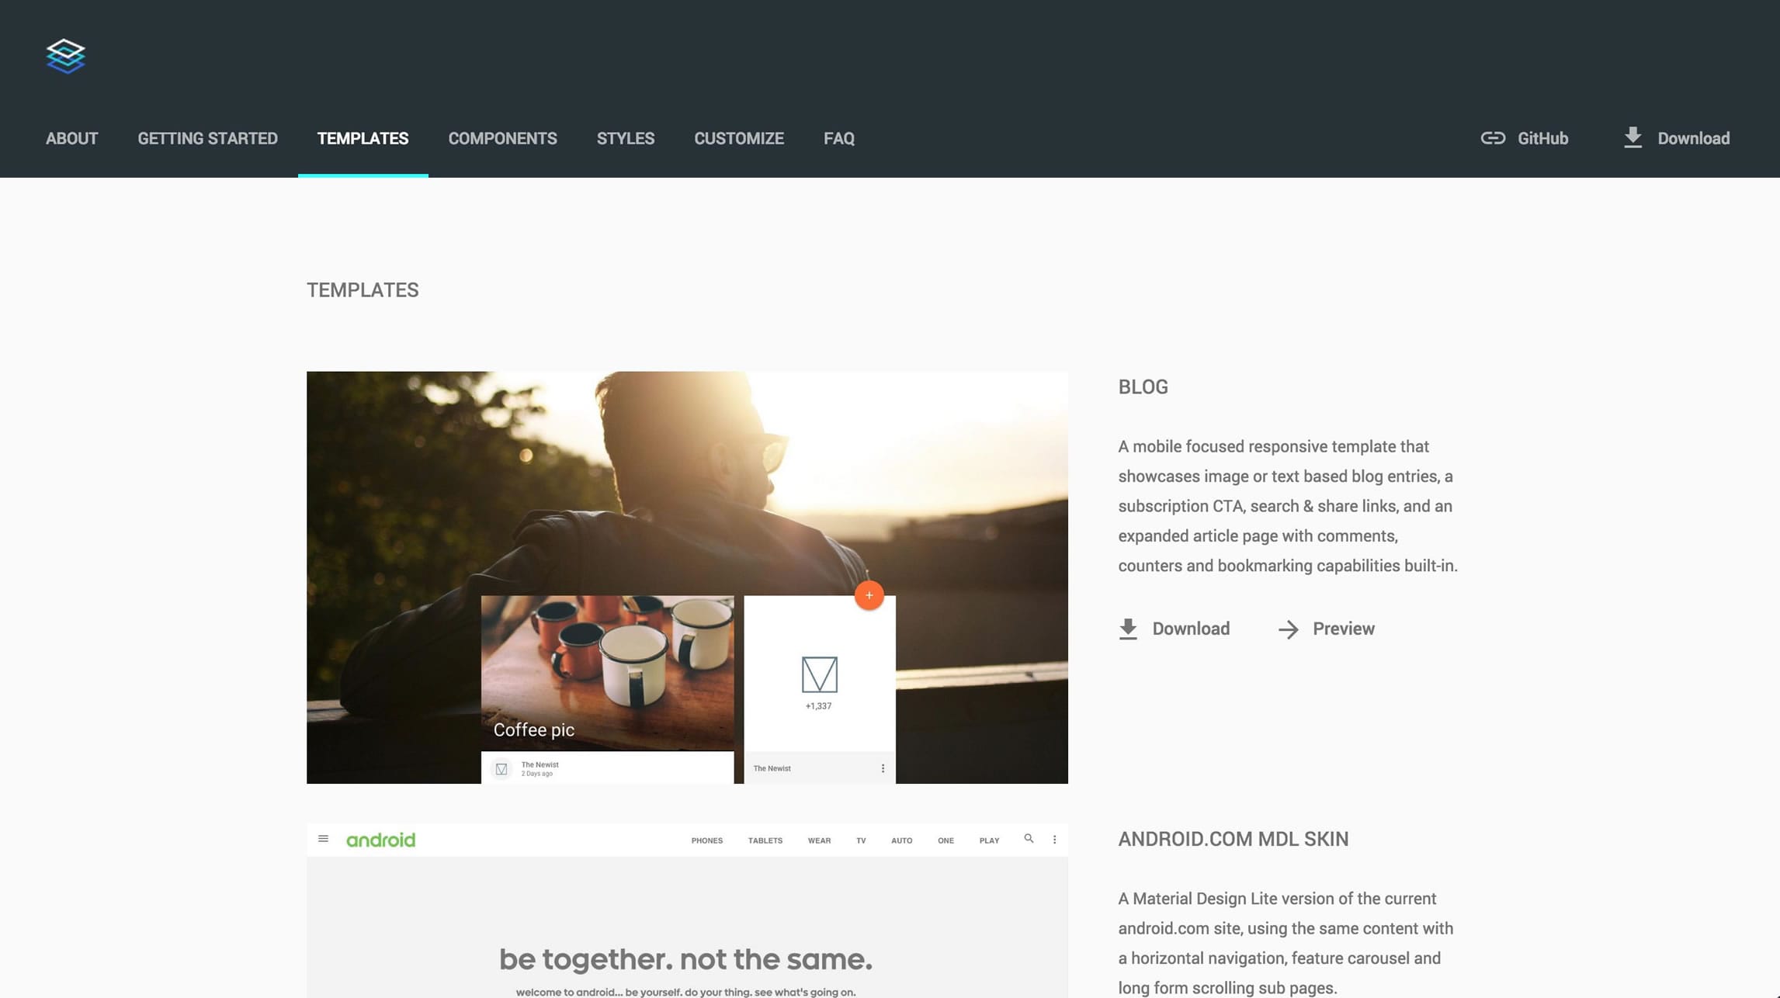Click the orange plus button on blog thumbnail
1780x998 pixels.
[869, 595]
